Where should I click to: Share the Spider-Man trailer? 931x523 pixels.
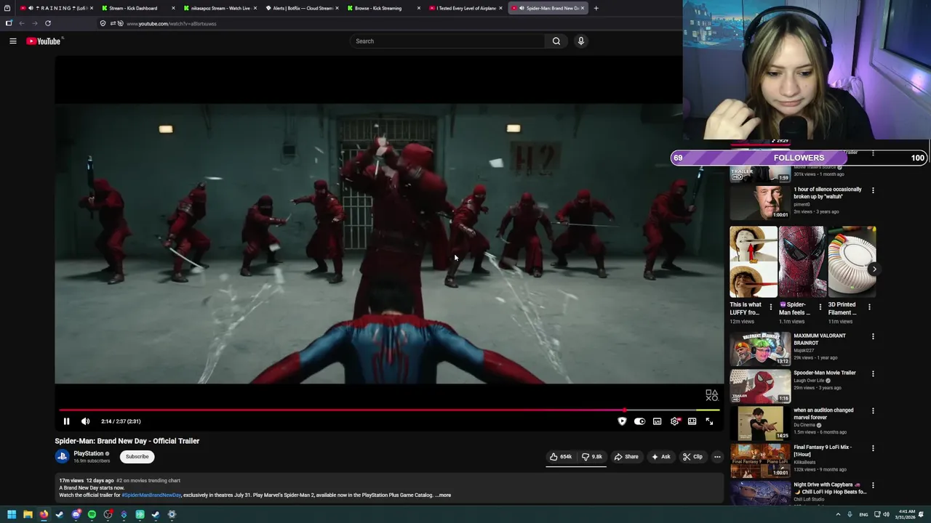pyautogui.click(x=626, y=457)
